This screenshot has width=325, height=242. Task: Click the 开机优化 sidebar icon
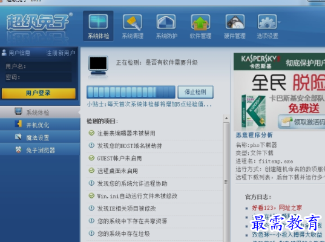pos(18,123)
